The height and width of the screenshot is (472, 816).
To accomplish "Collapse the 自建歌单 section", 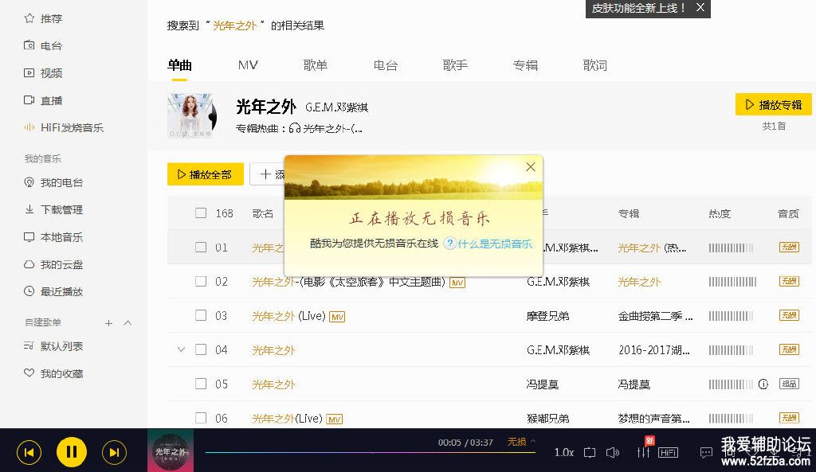I will tap(127, 323).
